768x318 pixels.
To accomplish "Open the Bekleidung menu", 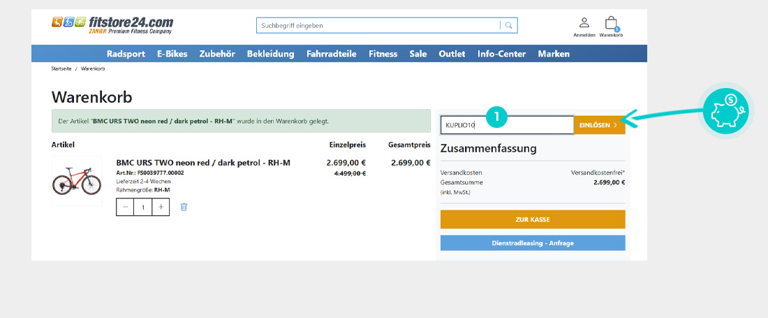I will 270,54.
